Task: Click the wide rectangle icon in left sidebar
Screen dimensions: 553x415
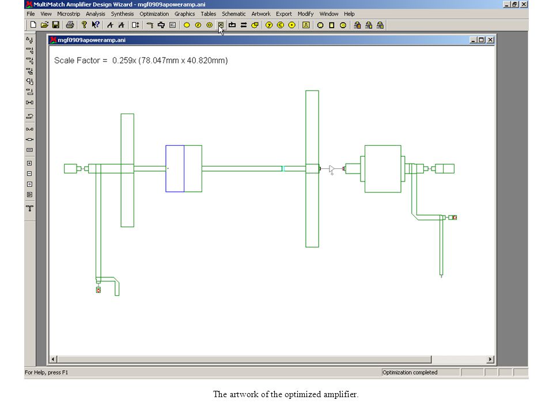Action: tap(29, 150)
